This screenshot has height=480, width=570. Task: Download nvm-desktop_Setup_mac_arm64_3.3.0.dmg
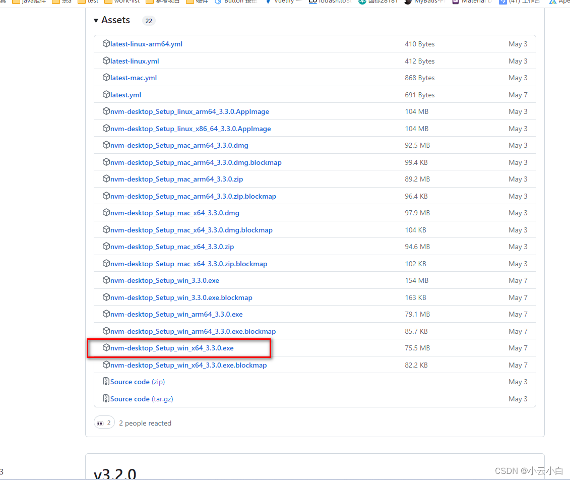point(178,145)
